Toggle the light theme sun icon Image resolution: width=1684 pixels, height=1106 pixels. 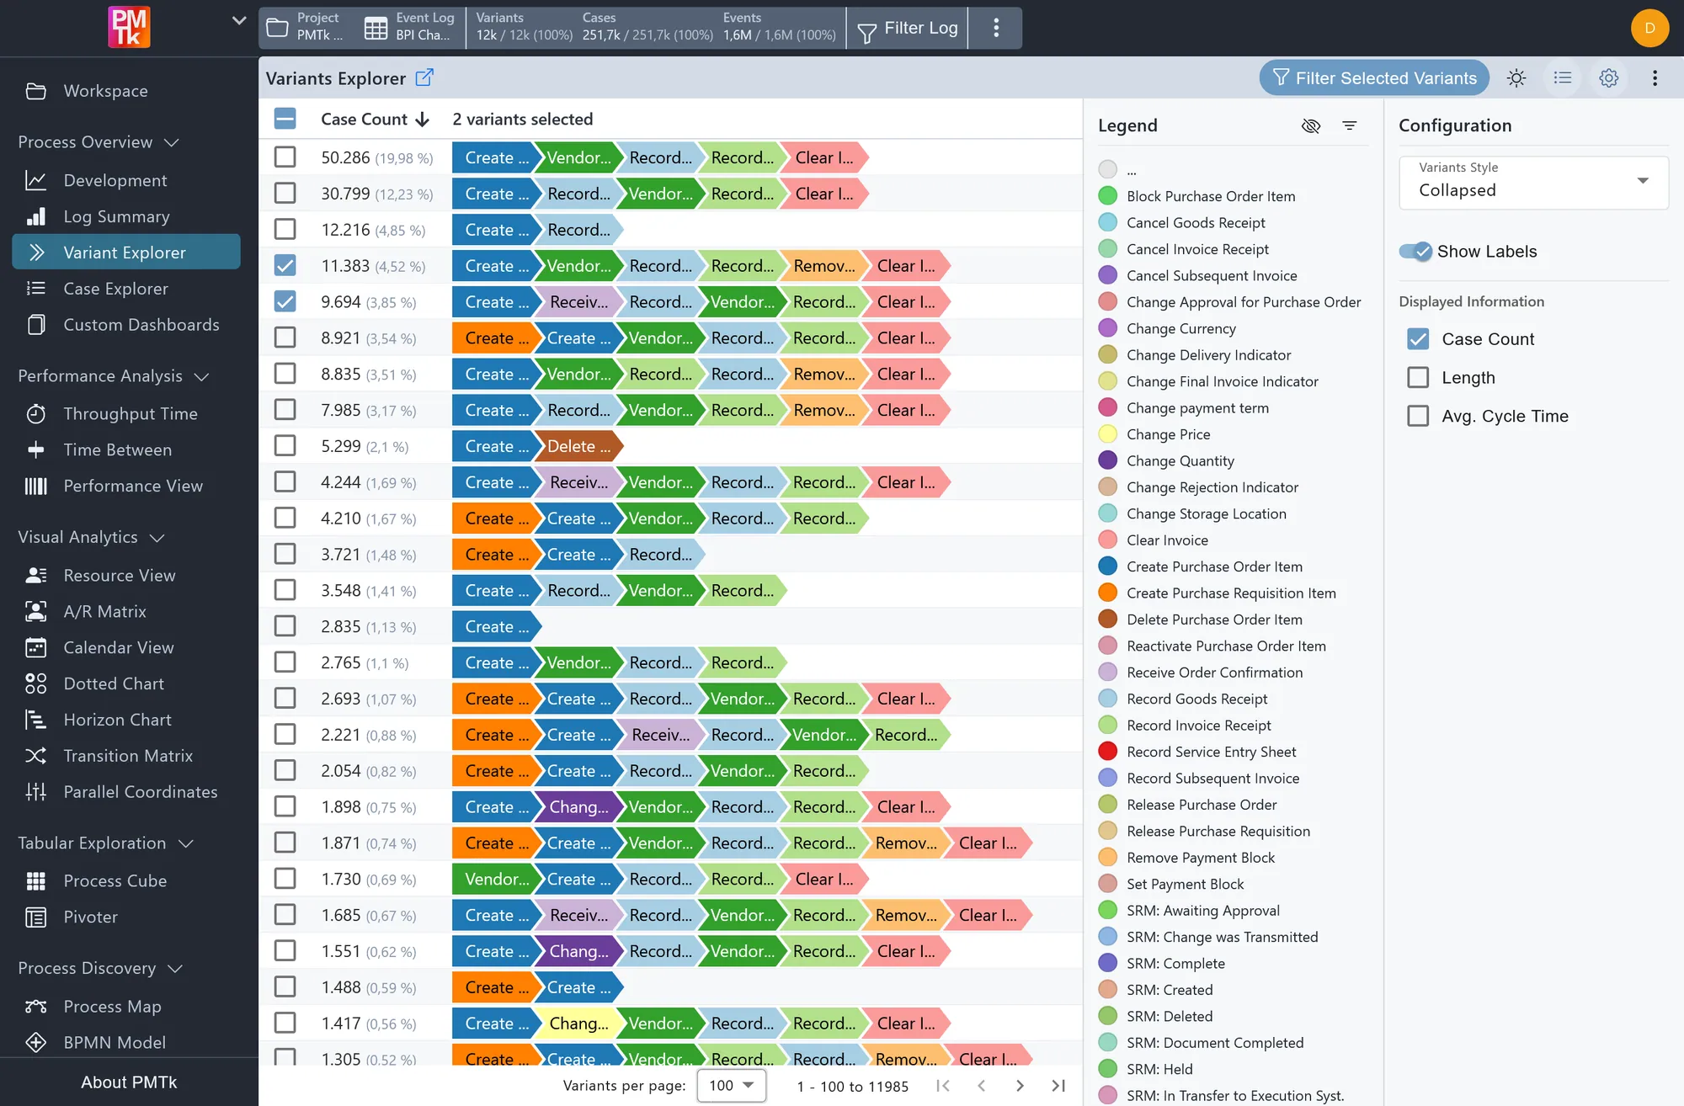pyautogui.click(x=1516, y=78)
